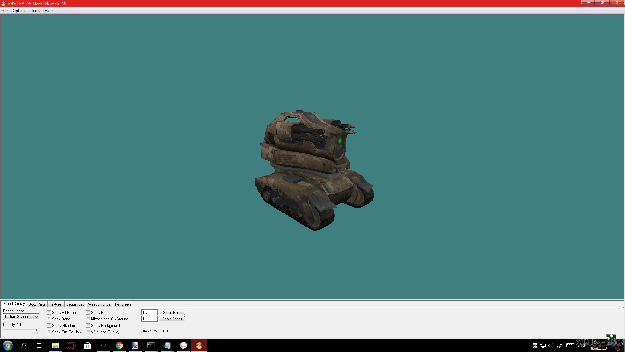This screenshot has width=625, height=352.
Task: Open the Options menu
Action: [x=20, y=11]
